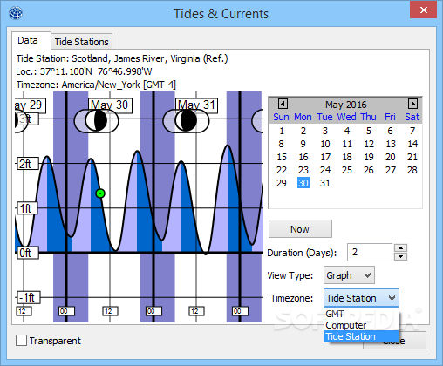Click the 2ft axis label
Screen dimensions: 443x366
click(x=28, y=164)
